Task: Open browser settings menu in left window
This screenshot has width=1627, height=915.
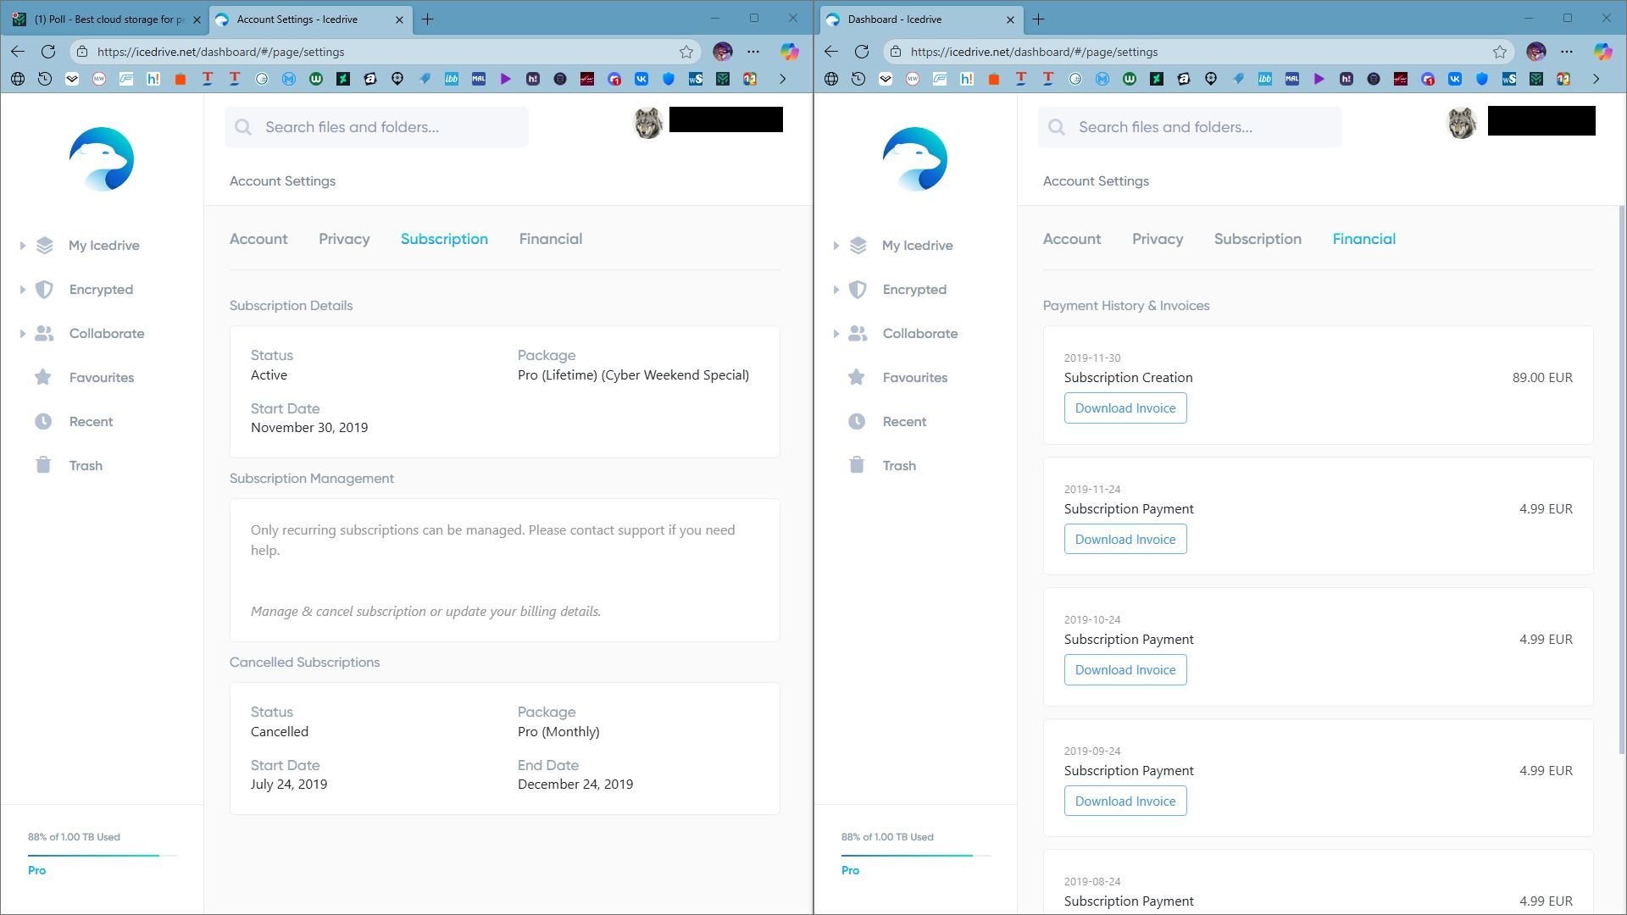Action: (x=753, y=52)
